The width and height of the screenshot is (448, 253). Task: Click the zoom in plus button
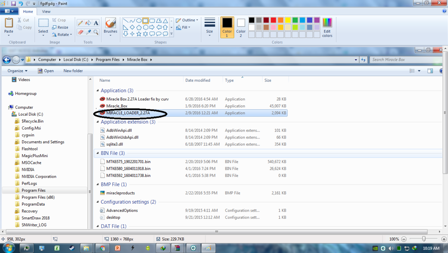pyautogui.click(x=444, y=239)
